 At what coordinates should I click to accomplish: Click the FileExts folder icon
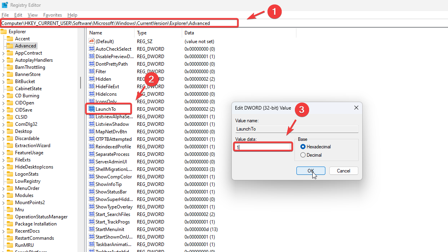click(x=10, y=159)
